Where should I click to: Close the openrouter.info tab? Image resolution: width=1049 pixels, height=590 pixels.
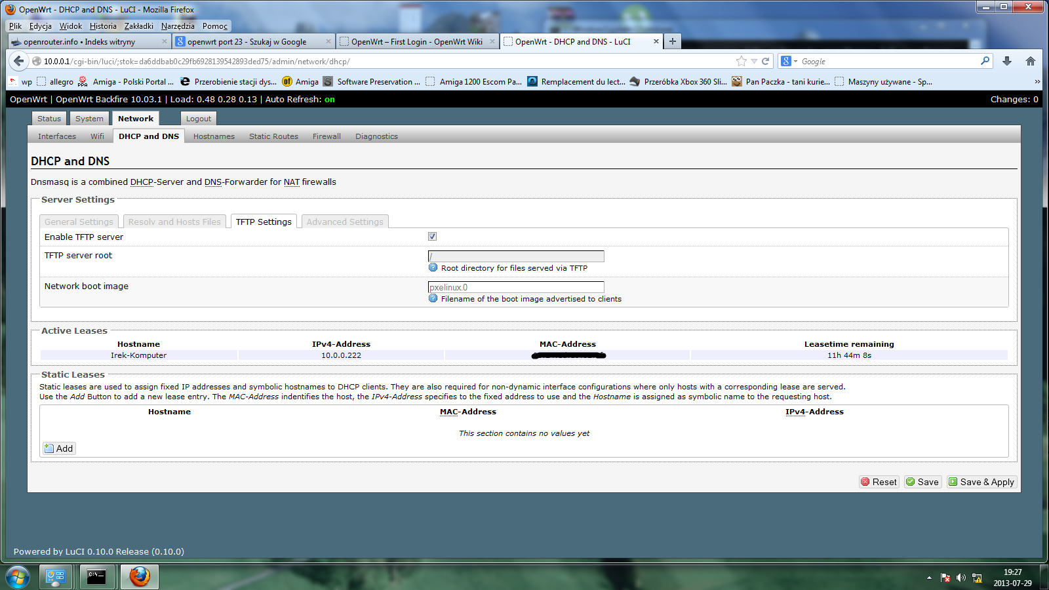(x=165, y=41)
